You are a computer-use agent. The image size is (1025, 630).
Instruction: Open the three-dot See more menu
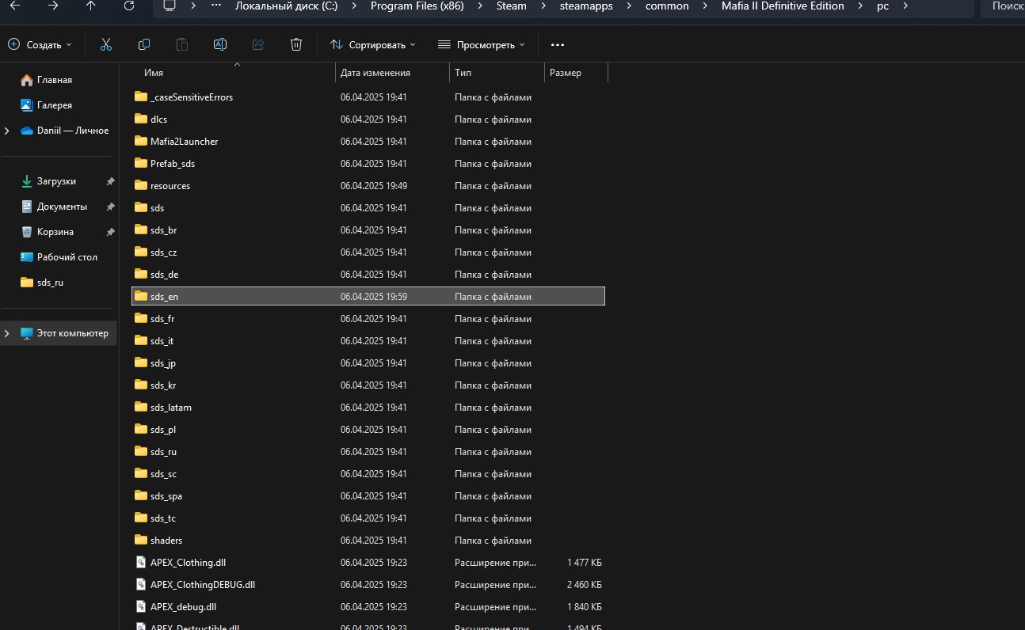point(558,44)
